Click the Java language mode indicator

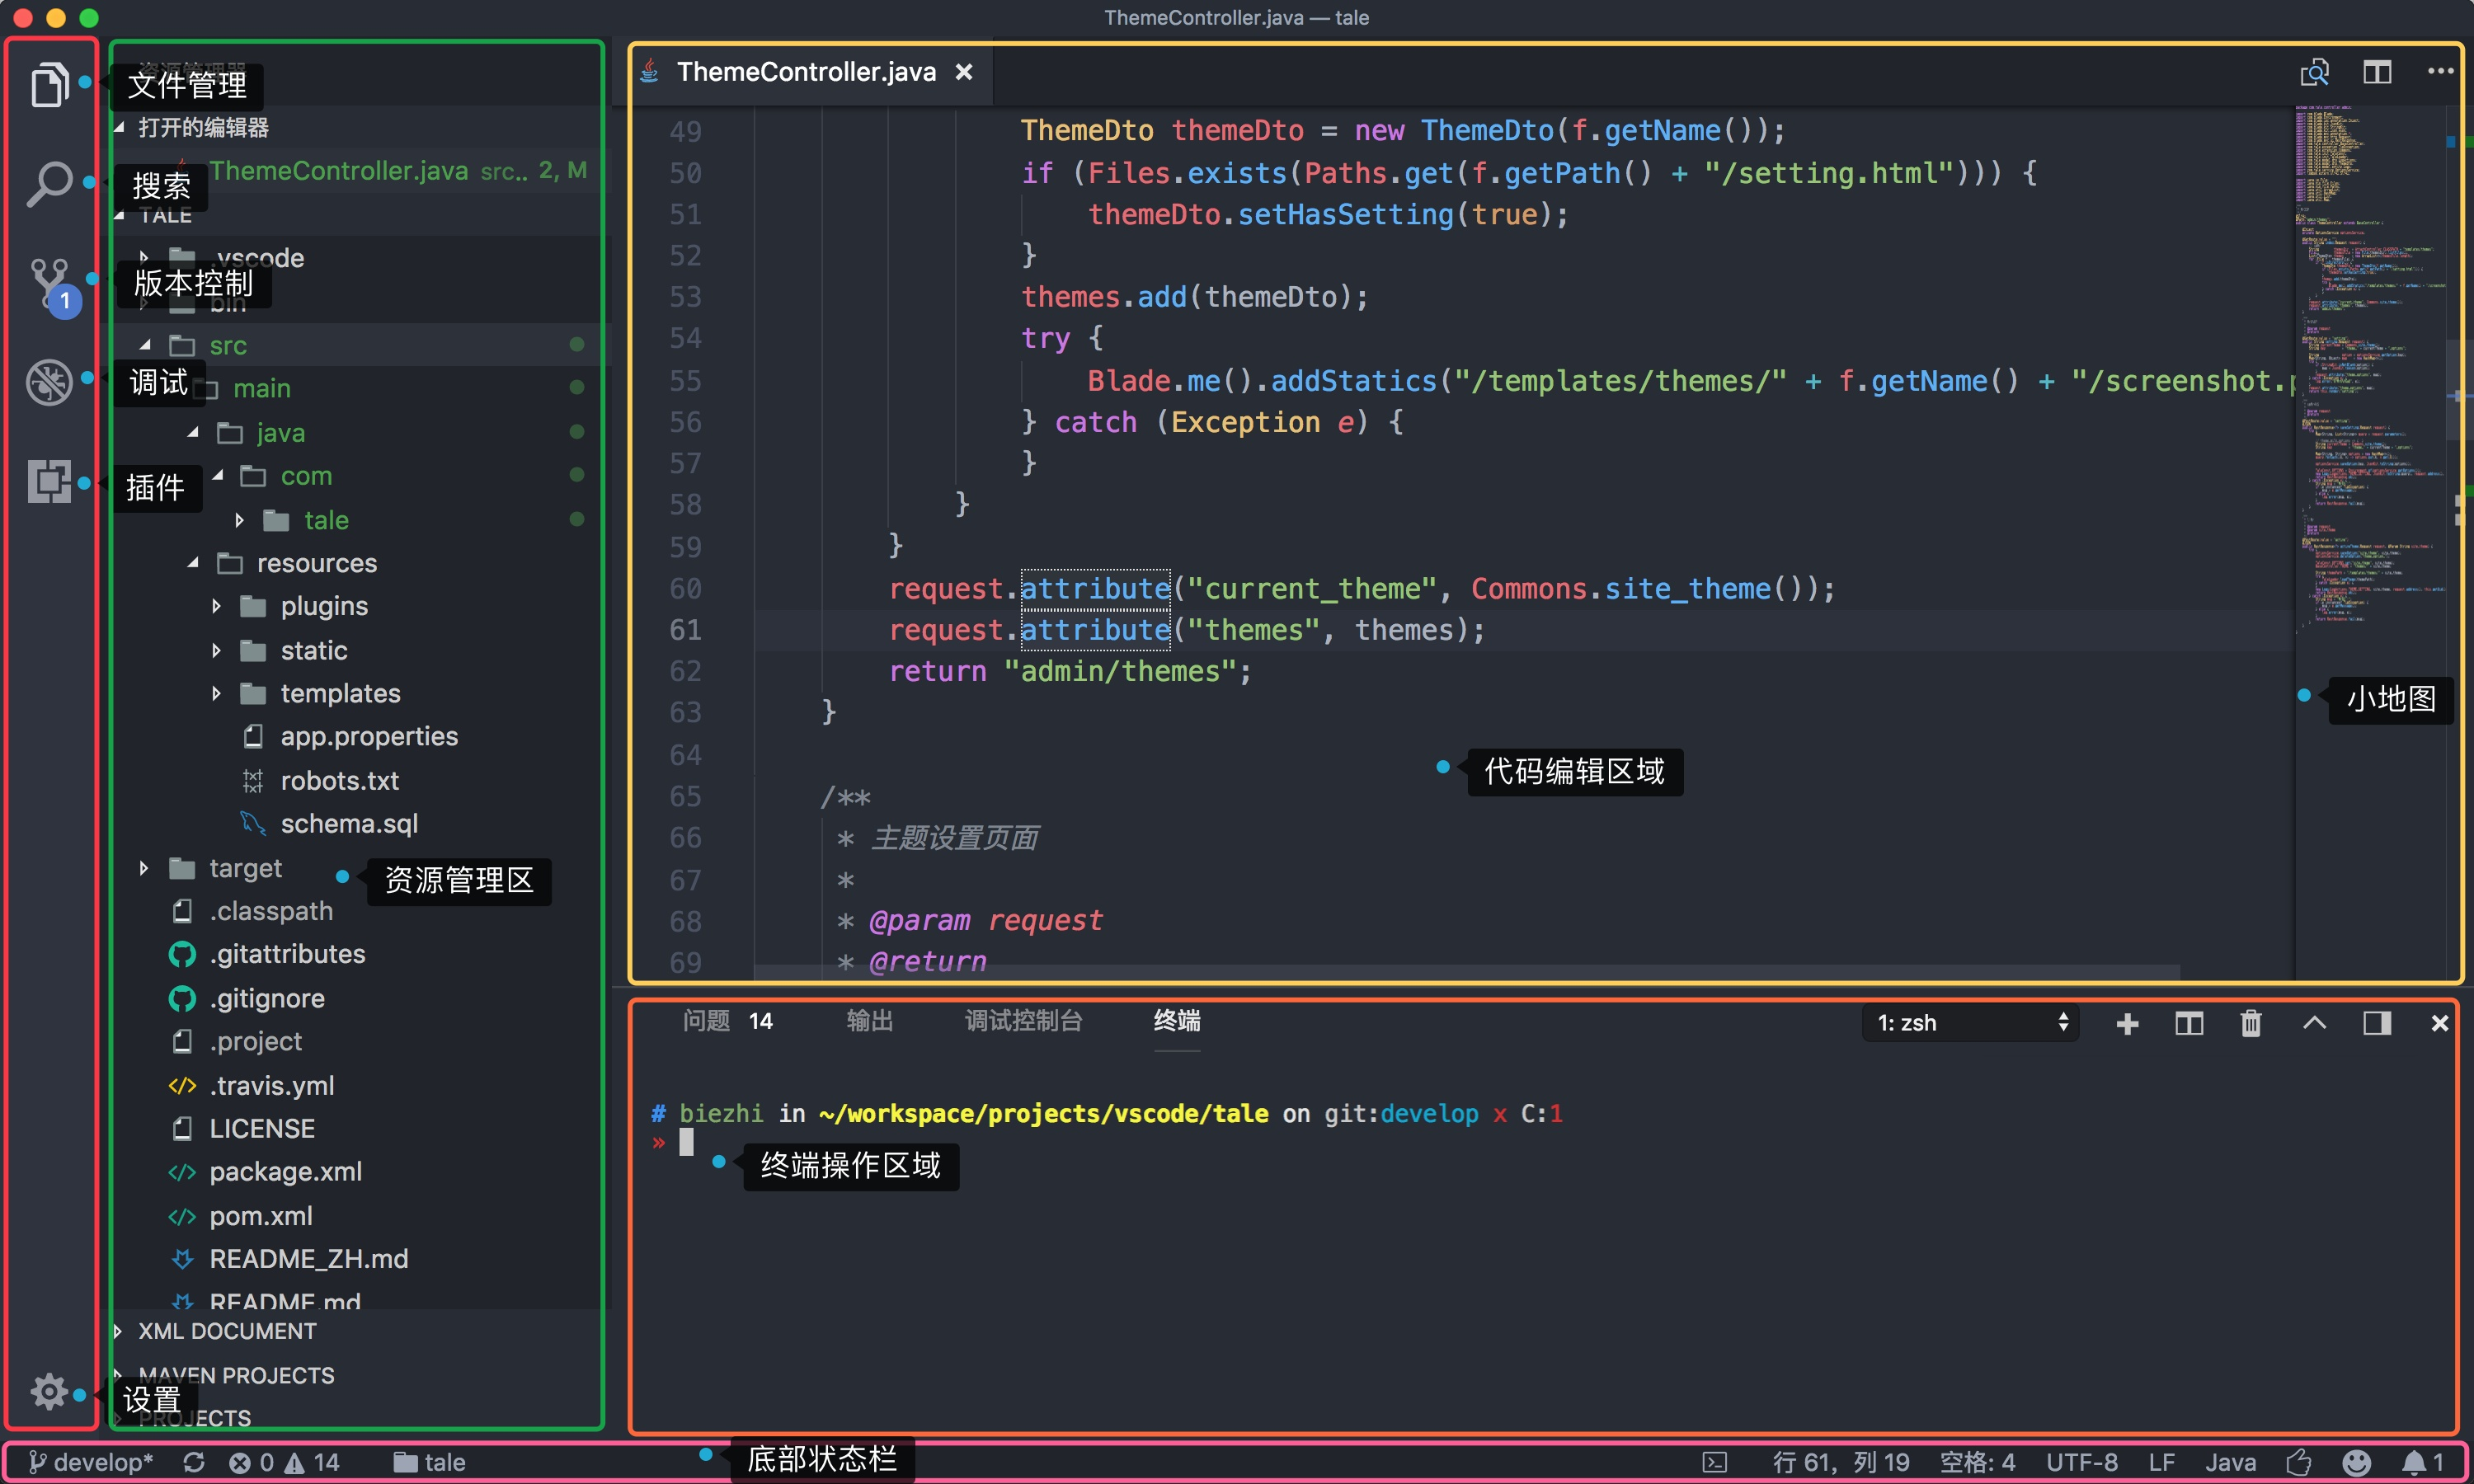[x=2230, y=1462]
